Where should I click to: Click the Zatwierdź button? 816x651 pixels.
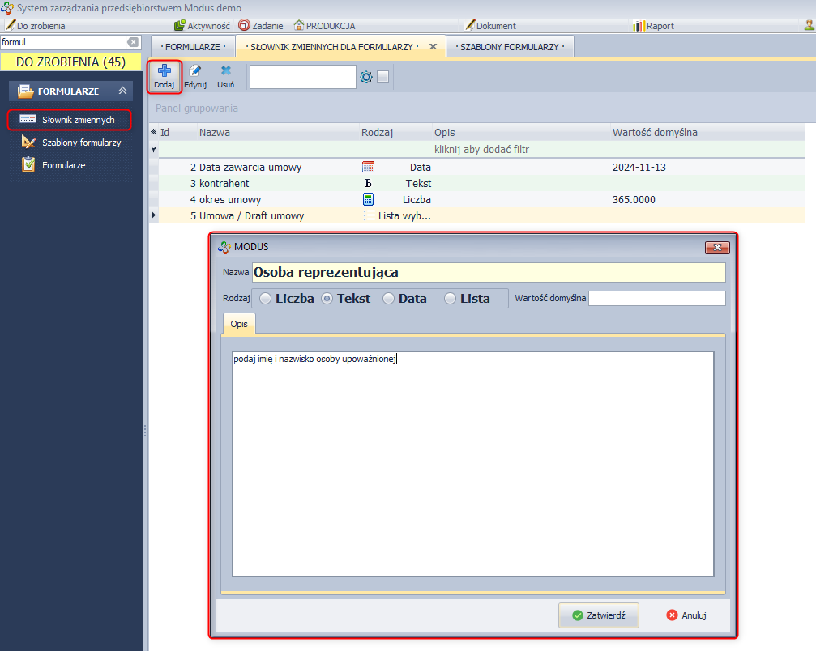[x=599, y=615]
